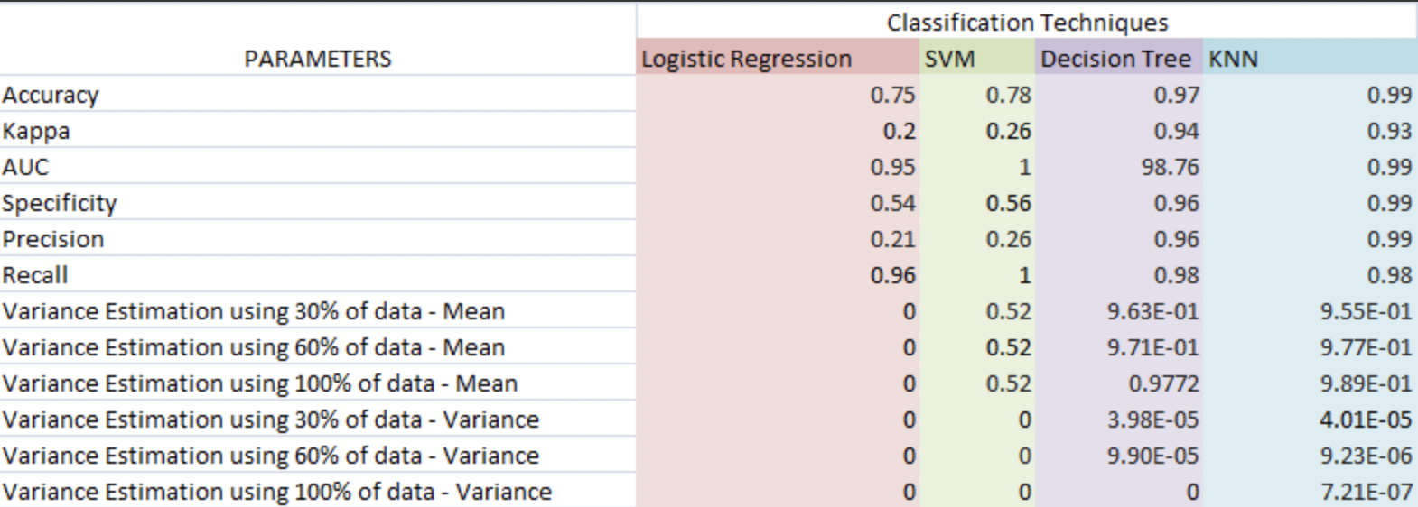This screenshot has width=1418, height=507.
Task: Select the Specificity label cell
Action: (318, 203)
